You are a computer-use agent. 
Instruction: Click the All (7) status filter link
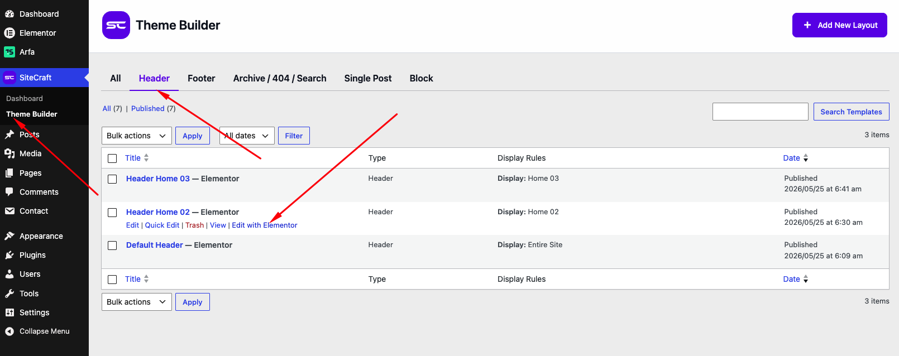[107, 109]
